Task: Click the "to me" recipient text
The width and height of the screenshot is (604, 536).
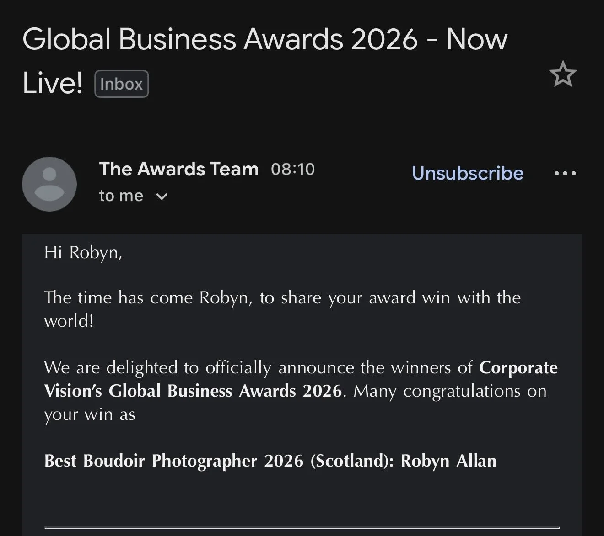Action: (x=121, y=196)
